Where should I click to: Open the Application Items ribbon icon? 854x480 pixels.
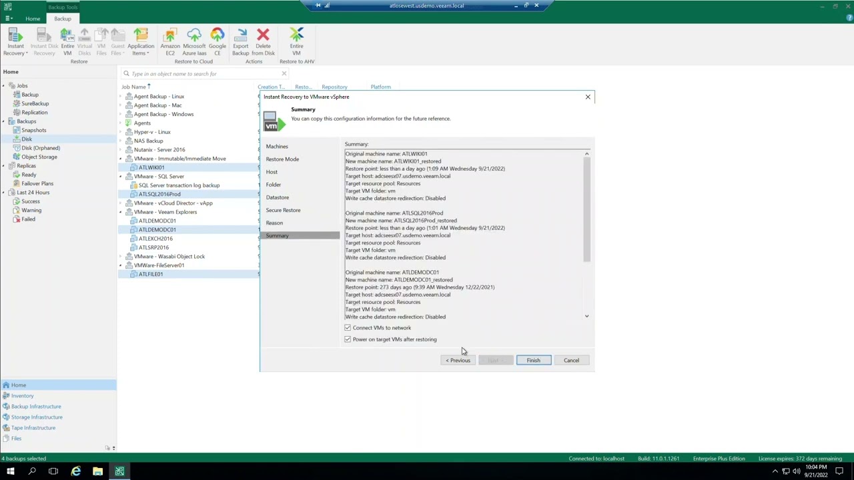pos(141,41)
